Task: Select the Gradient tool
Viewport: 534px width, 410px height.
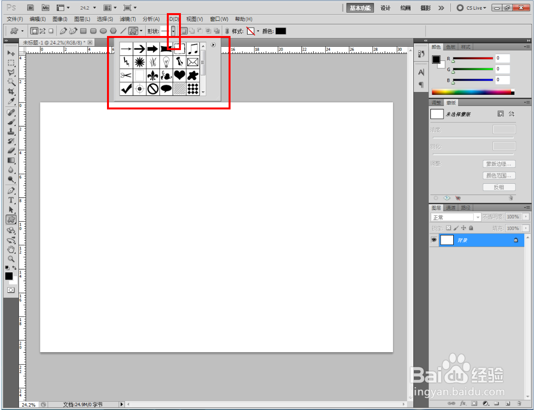Action: tap(11, 160)
